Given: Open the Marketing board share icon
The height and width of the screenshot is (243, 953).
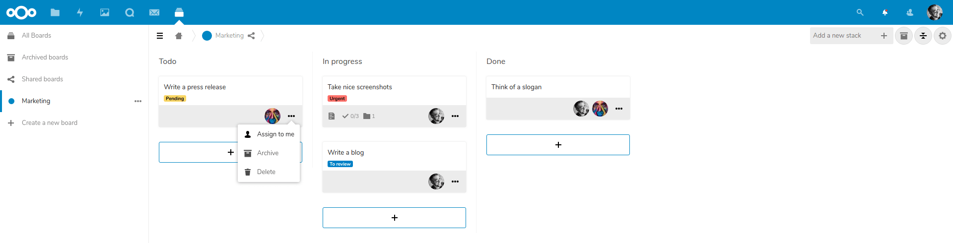Looking at the screenshot, I should click(251, 36).
